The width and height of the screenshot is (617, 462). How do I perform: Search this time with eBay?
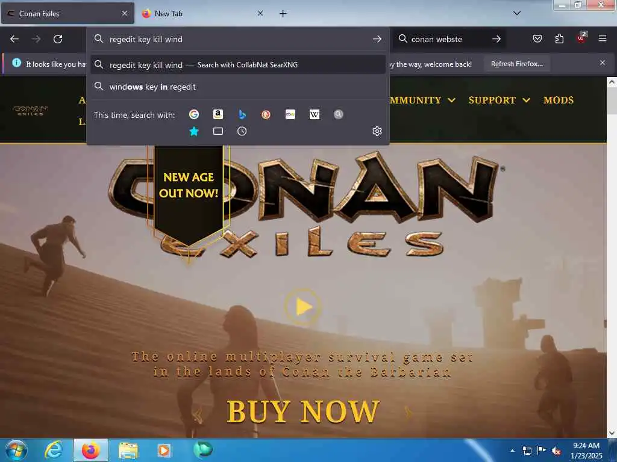click(290, 114)
